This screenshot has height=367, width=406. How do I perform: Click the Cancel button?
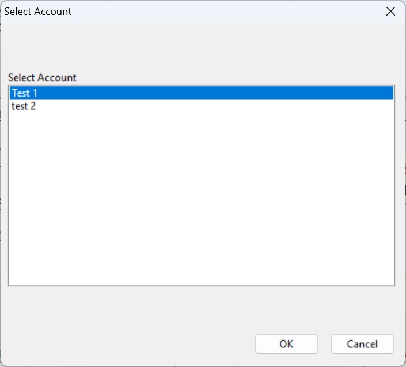[x=362, y=344]
